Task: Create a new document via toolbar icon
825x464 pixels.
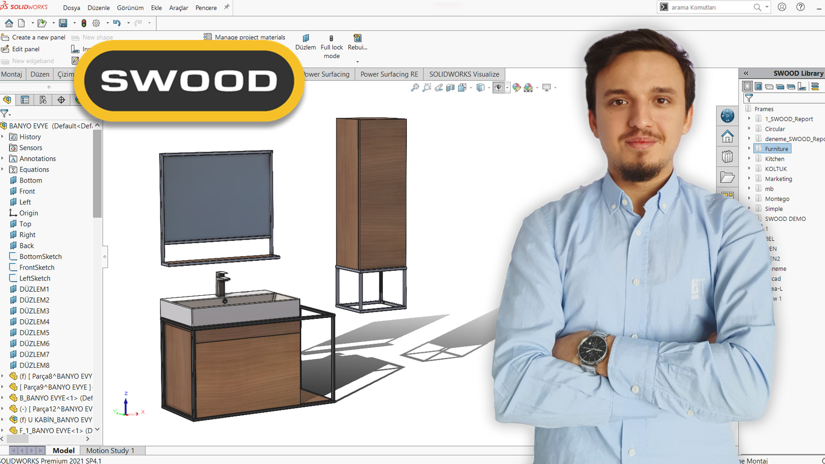Action: (21, 23)
